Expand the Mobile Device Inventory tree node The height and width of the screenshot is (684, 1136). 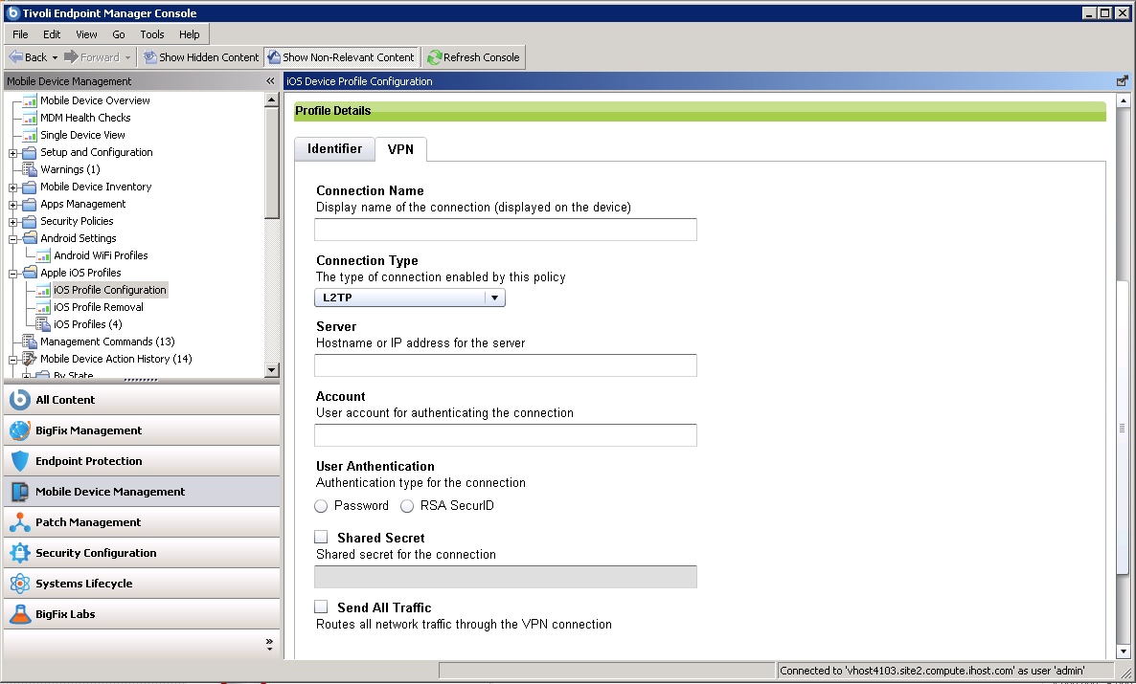coord(13,188)
